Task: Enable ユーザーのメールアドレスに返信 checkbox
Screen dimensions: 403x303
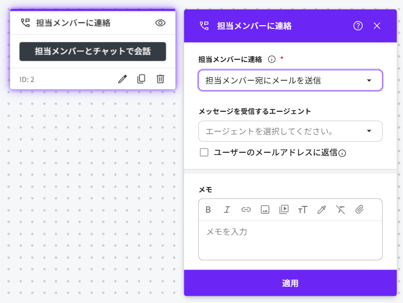Action: coord(204,152)
